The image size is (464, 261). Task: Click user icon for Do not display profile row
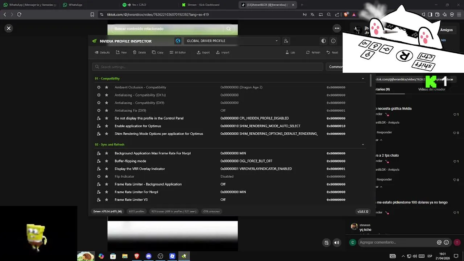[x=99, y=118]
